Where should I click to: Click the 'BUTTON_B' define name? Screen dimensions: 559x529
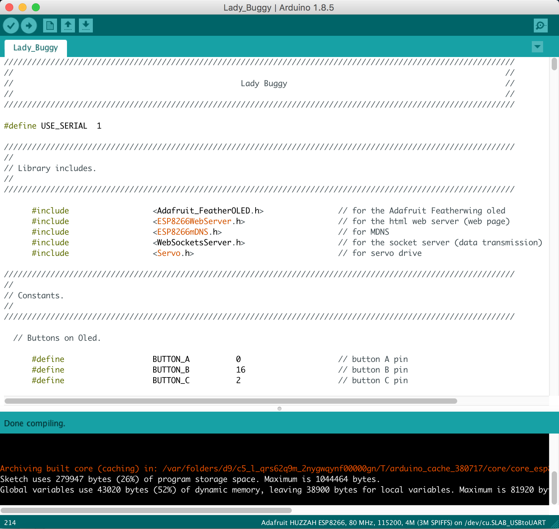click(171, 370)
